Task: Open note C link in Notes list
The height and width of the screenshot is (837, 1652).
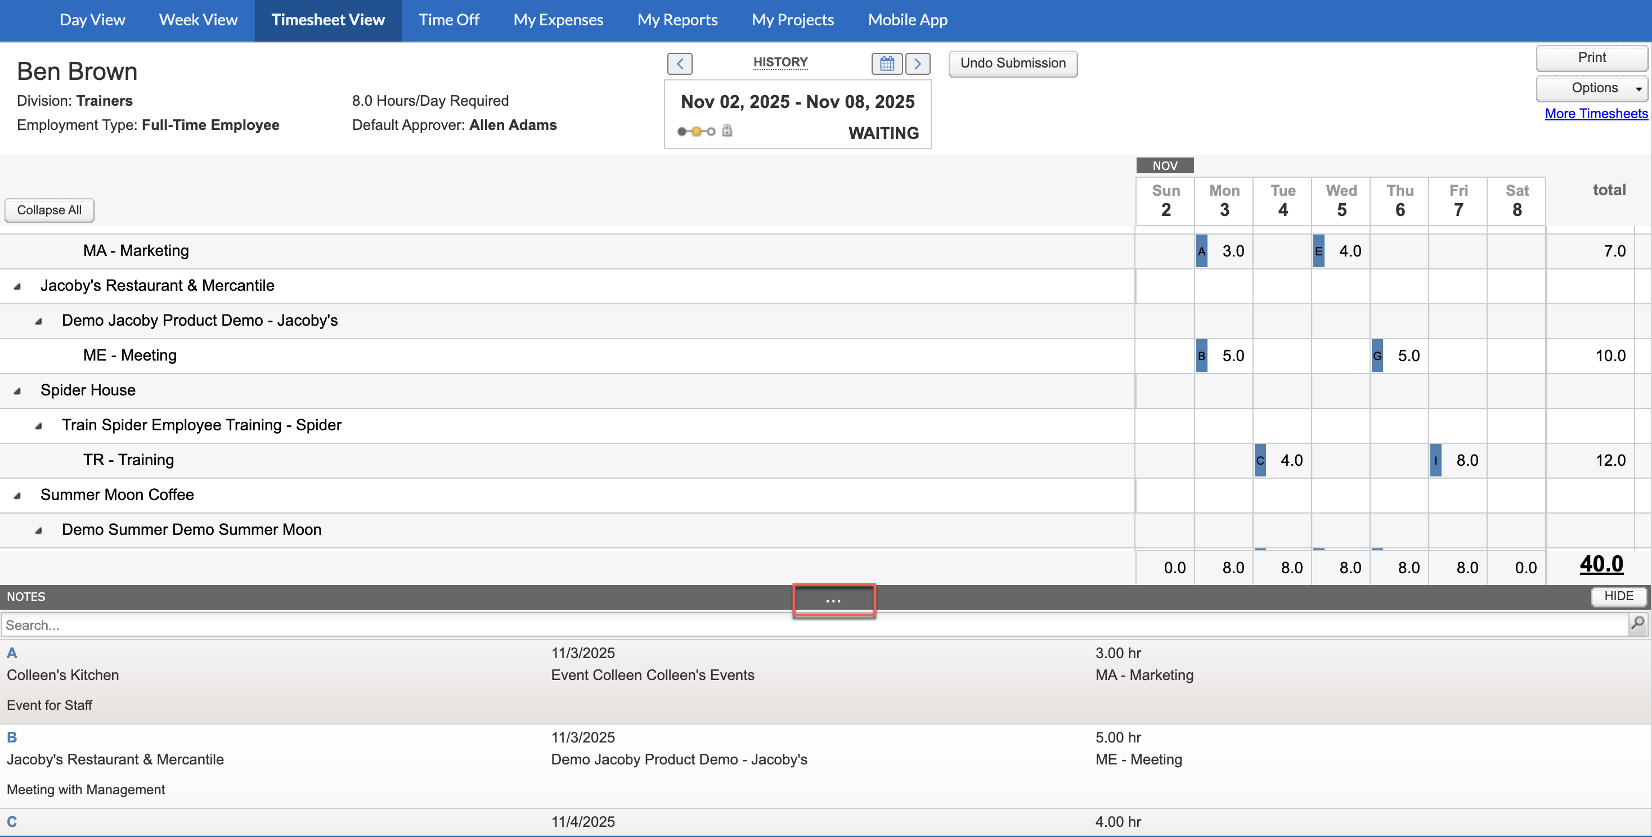Action: click(12, 822)
